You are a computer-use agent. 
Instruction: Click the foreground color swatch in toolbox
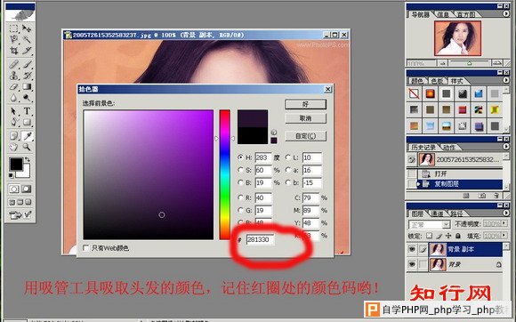pos(16,164)
